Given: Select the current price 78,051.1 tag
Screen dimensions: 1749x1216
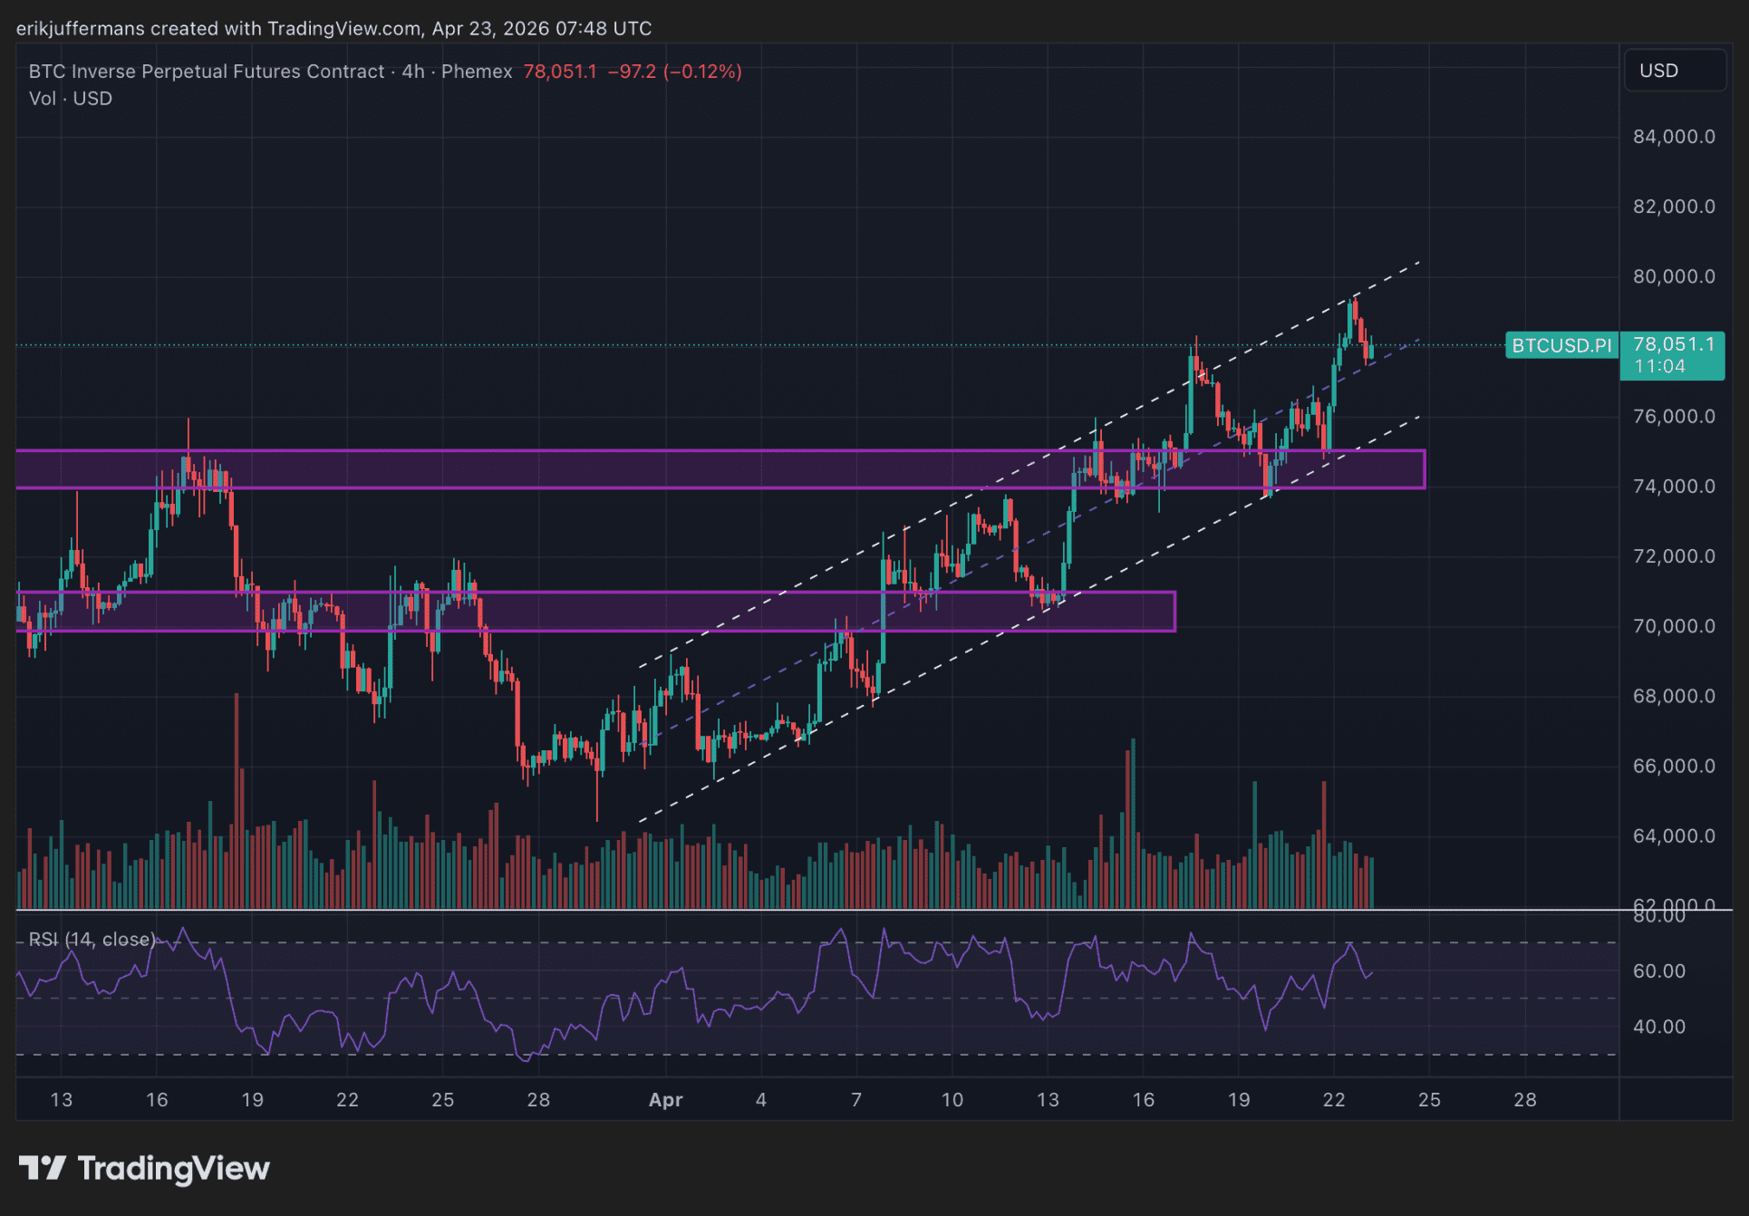Looking at the screenshot, I should click(1673, 344).
